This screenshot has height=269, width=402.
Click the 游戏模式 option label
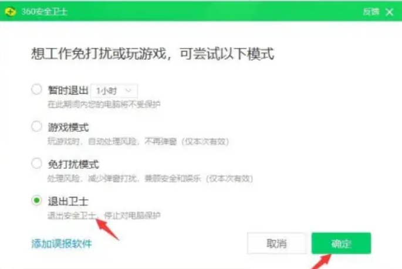68,127
